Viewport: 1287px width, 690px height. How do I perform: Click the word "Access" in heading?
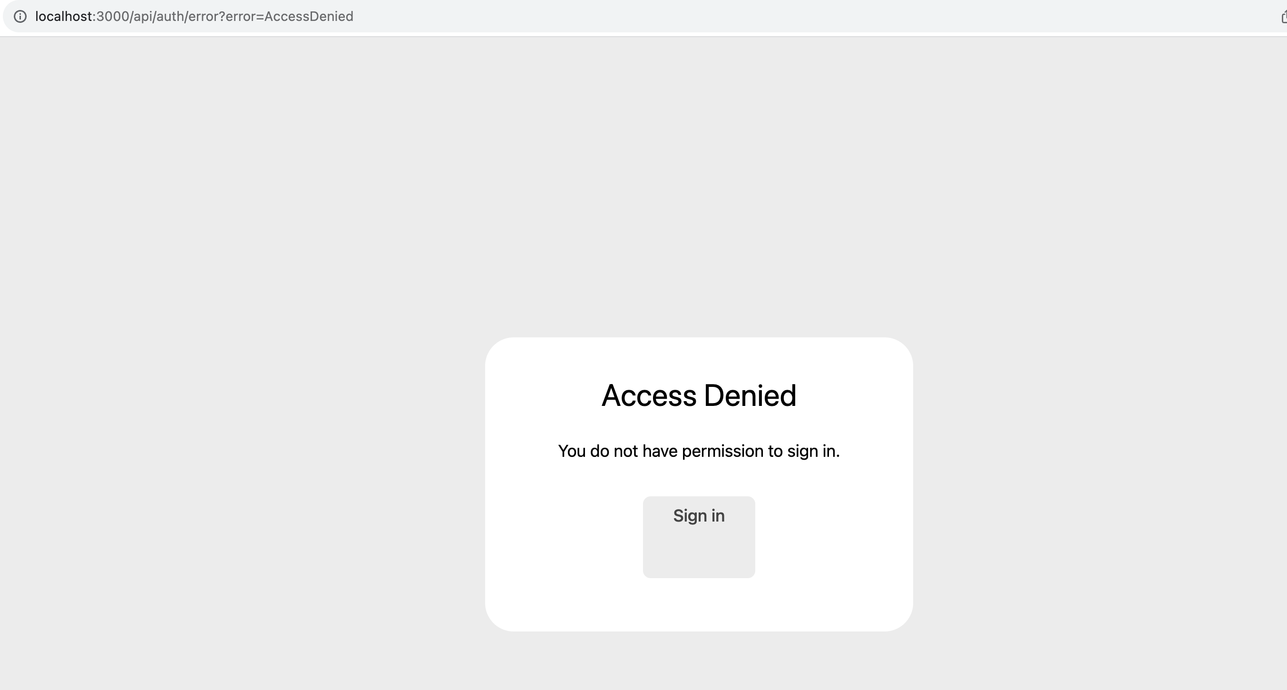click(649, 395)
